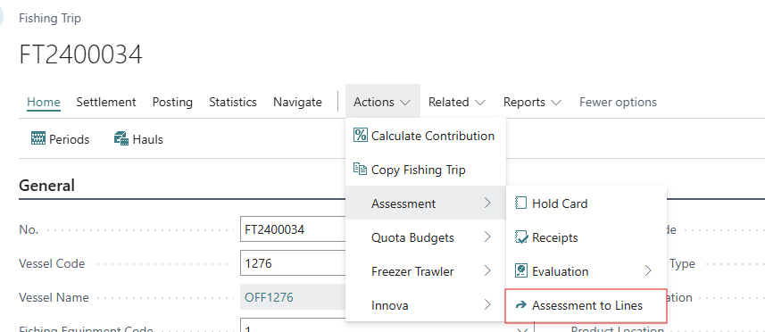Open the Related dropdown

pos(457,102)
